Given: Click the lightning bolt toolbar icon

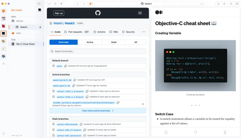Looking at the screenshot, I should click(x=224, y=4).
